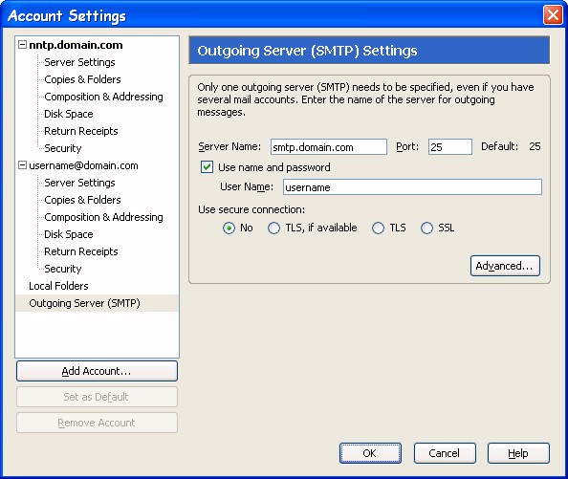The width and height of the screenshot is (568, 479).
Task: Open Advanced SMTP settings
Action: (x=505, y=266)
